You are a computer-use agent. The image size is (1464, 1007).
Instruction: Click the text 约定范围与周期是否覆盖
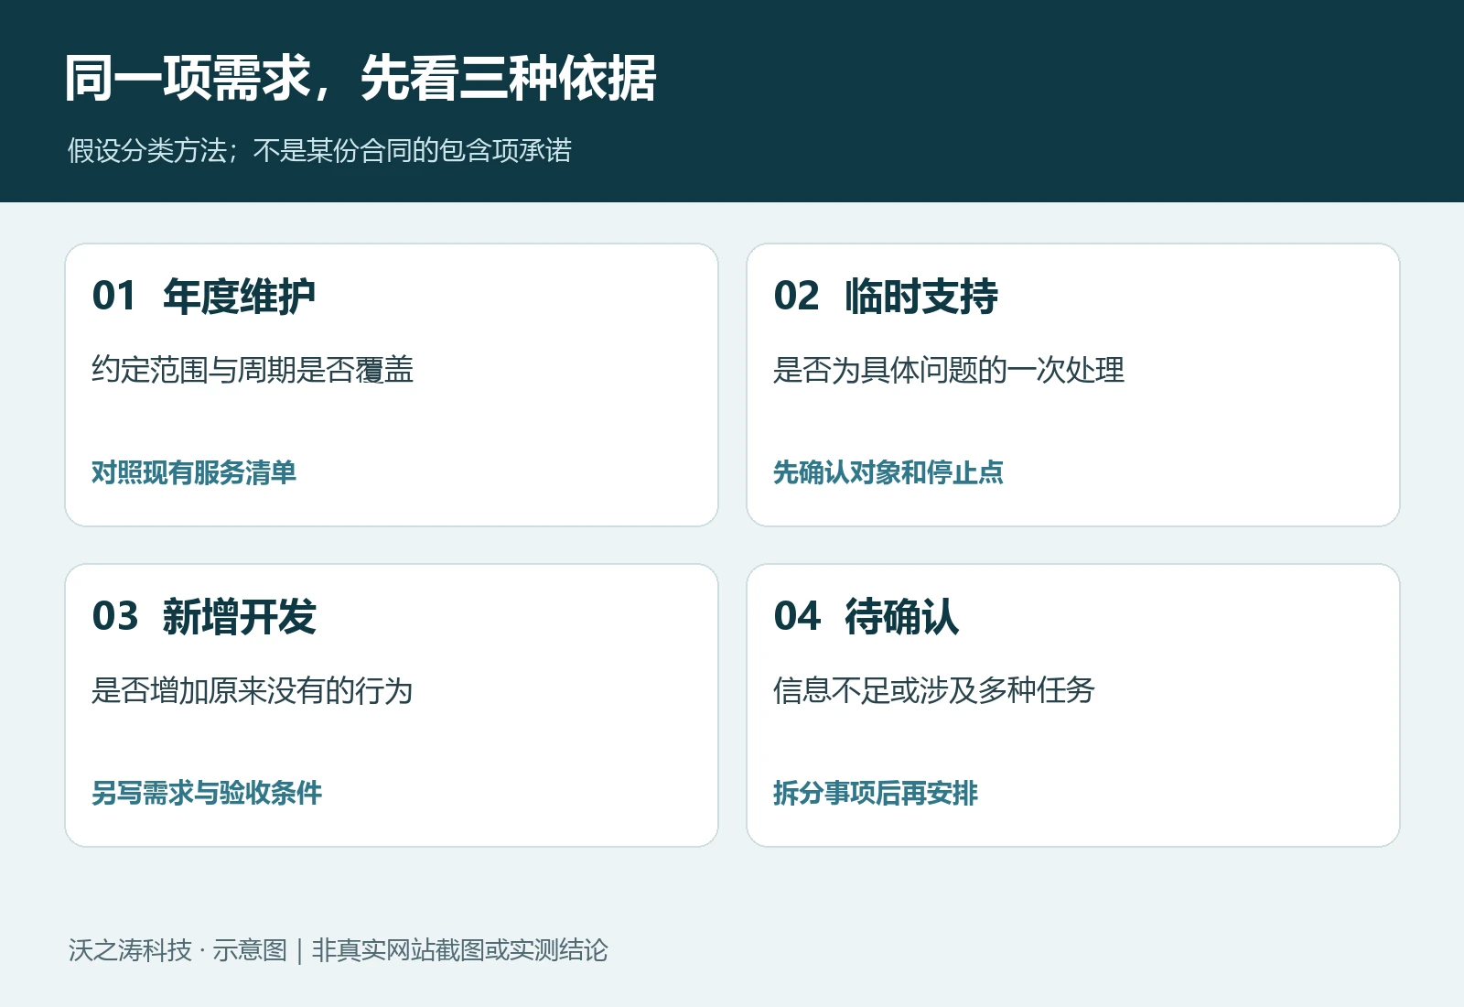click(253, 370)
